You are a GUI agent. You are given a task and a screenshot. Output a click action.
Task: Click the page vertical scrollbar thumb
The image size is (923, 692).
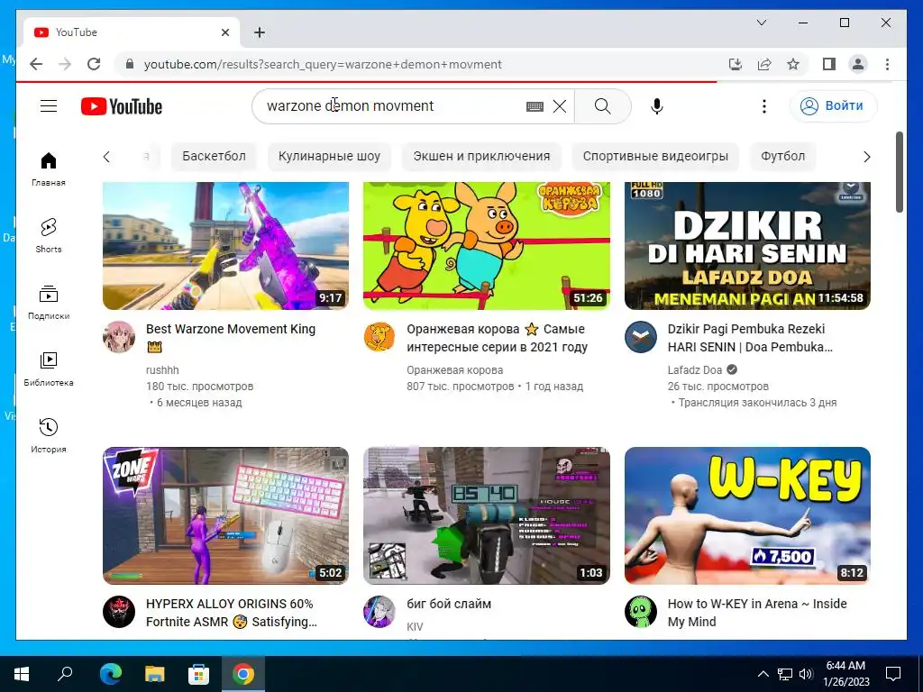[x=899, y=172]
